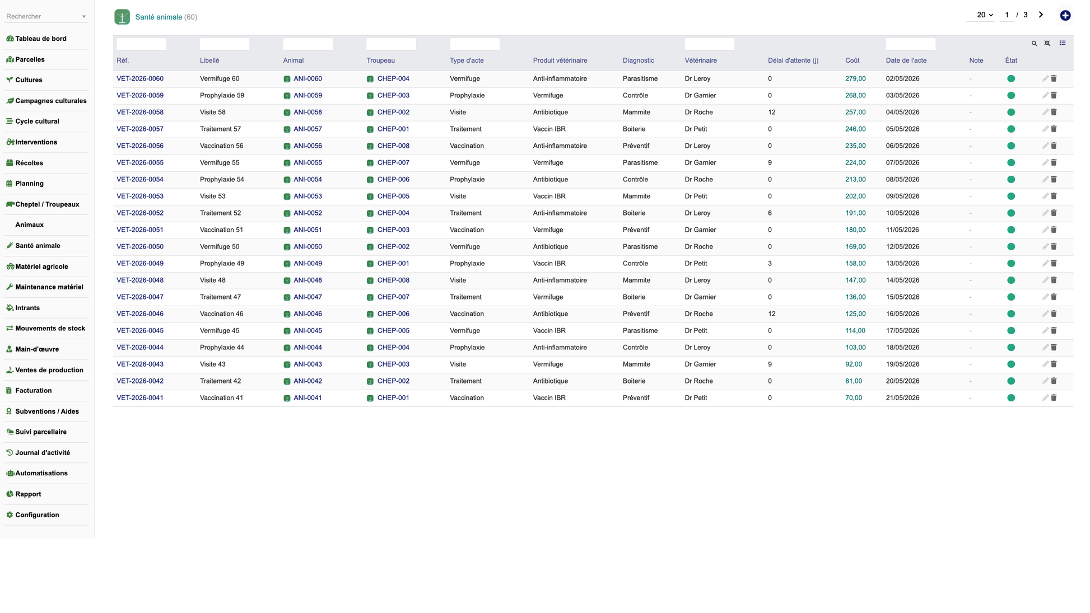Go to next page arrow
Viewport: 1090px width, 613px height.
click(x=1041, y=15)
